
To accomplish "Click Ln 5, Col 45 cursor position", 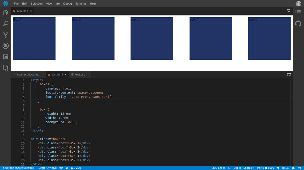I will 218,168.
